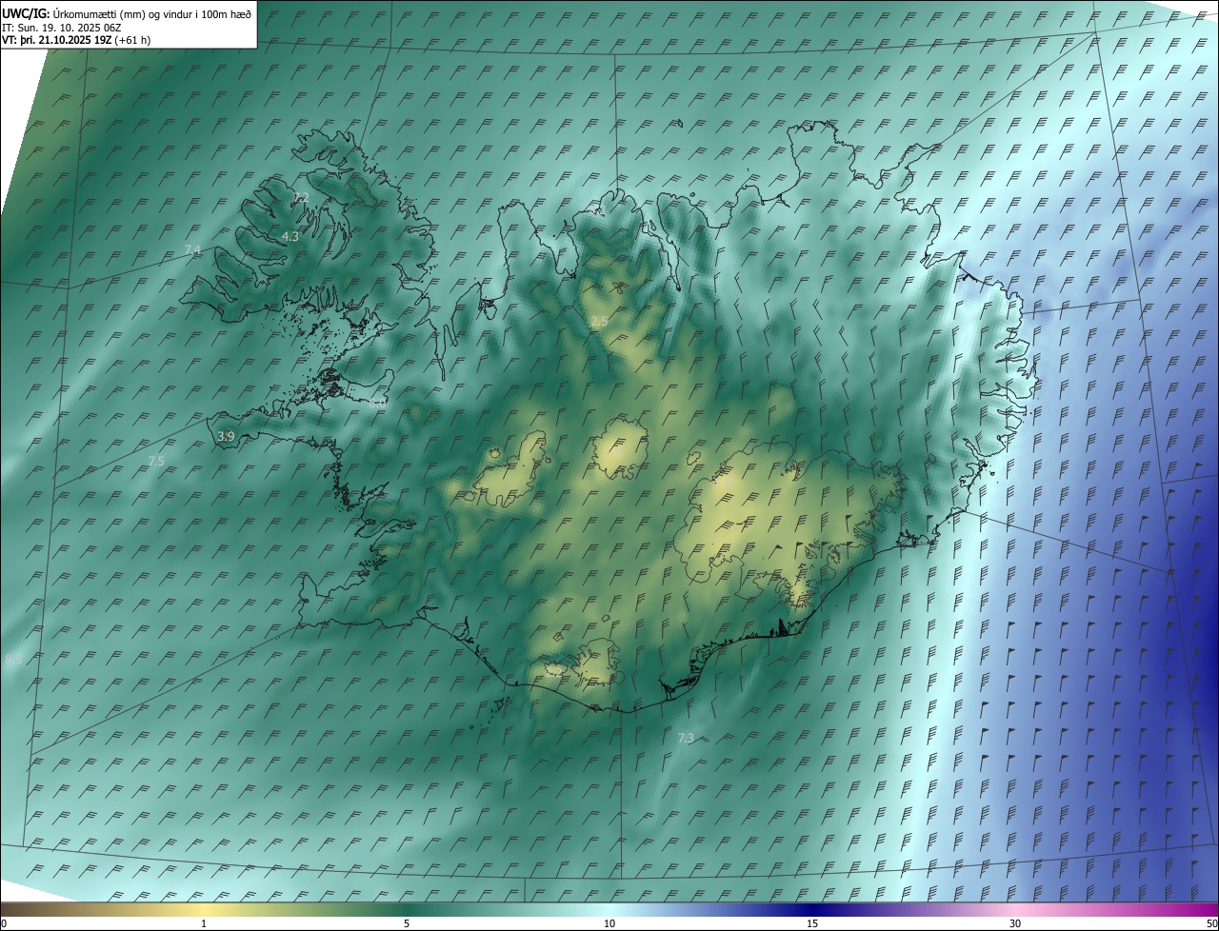Click the 7.5 value label offshore
The height and width of the screenshot is (931, 1219).
coord(156,461)
